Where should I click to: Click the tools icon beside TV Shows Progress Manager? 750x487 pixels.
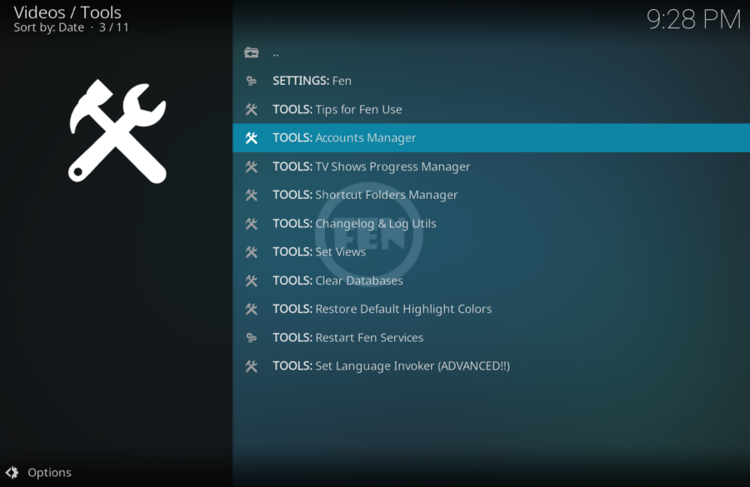tap(251, 166)
